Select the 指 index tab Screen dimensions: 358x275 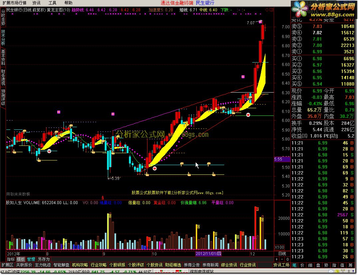(334, 265)
